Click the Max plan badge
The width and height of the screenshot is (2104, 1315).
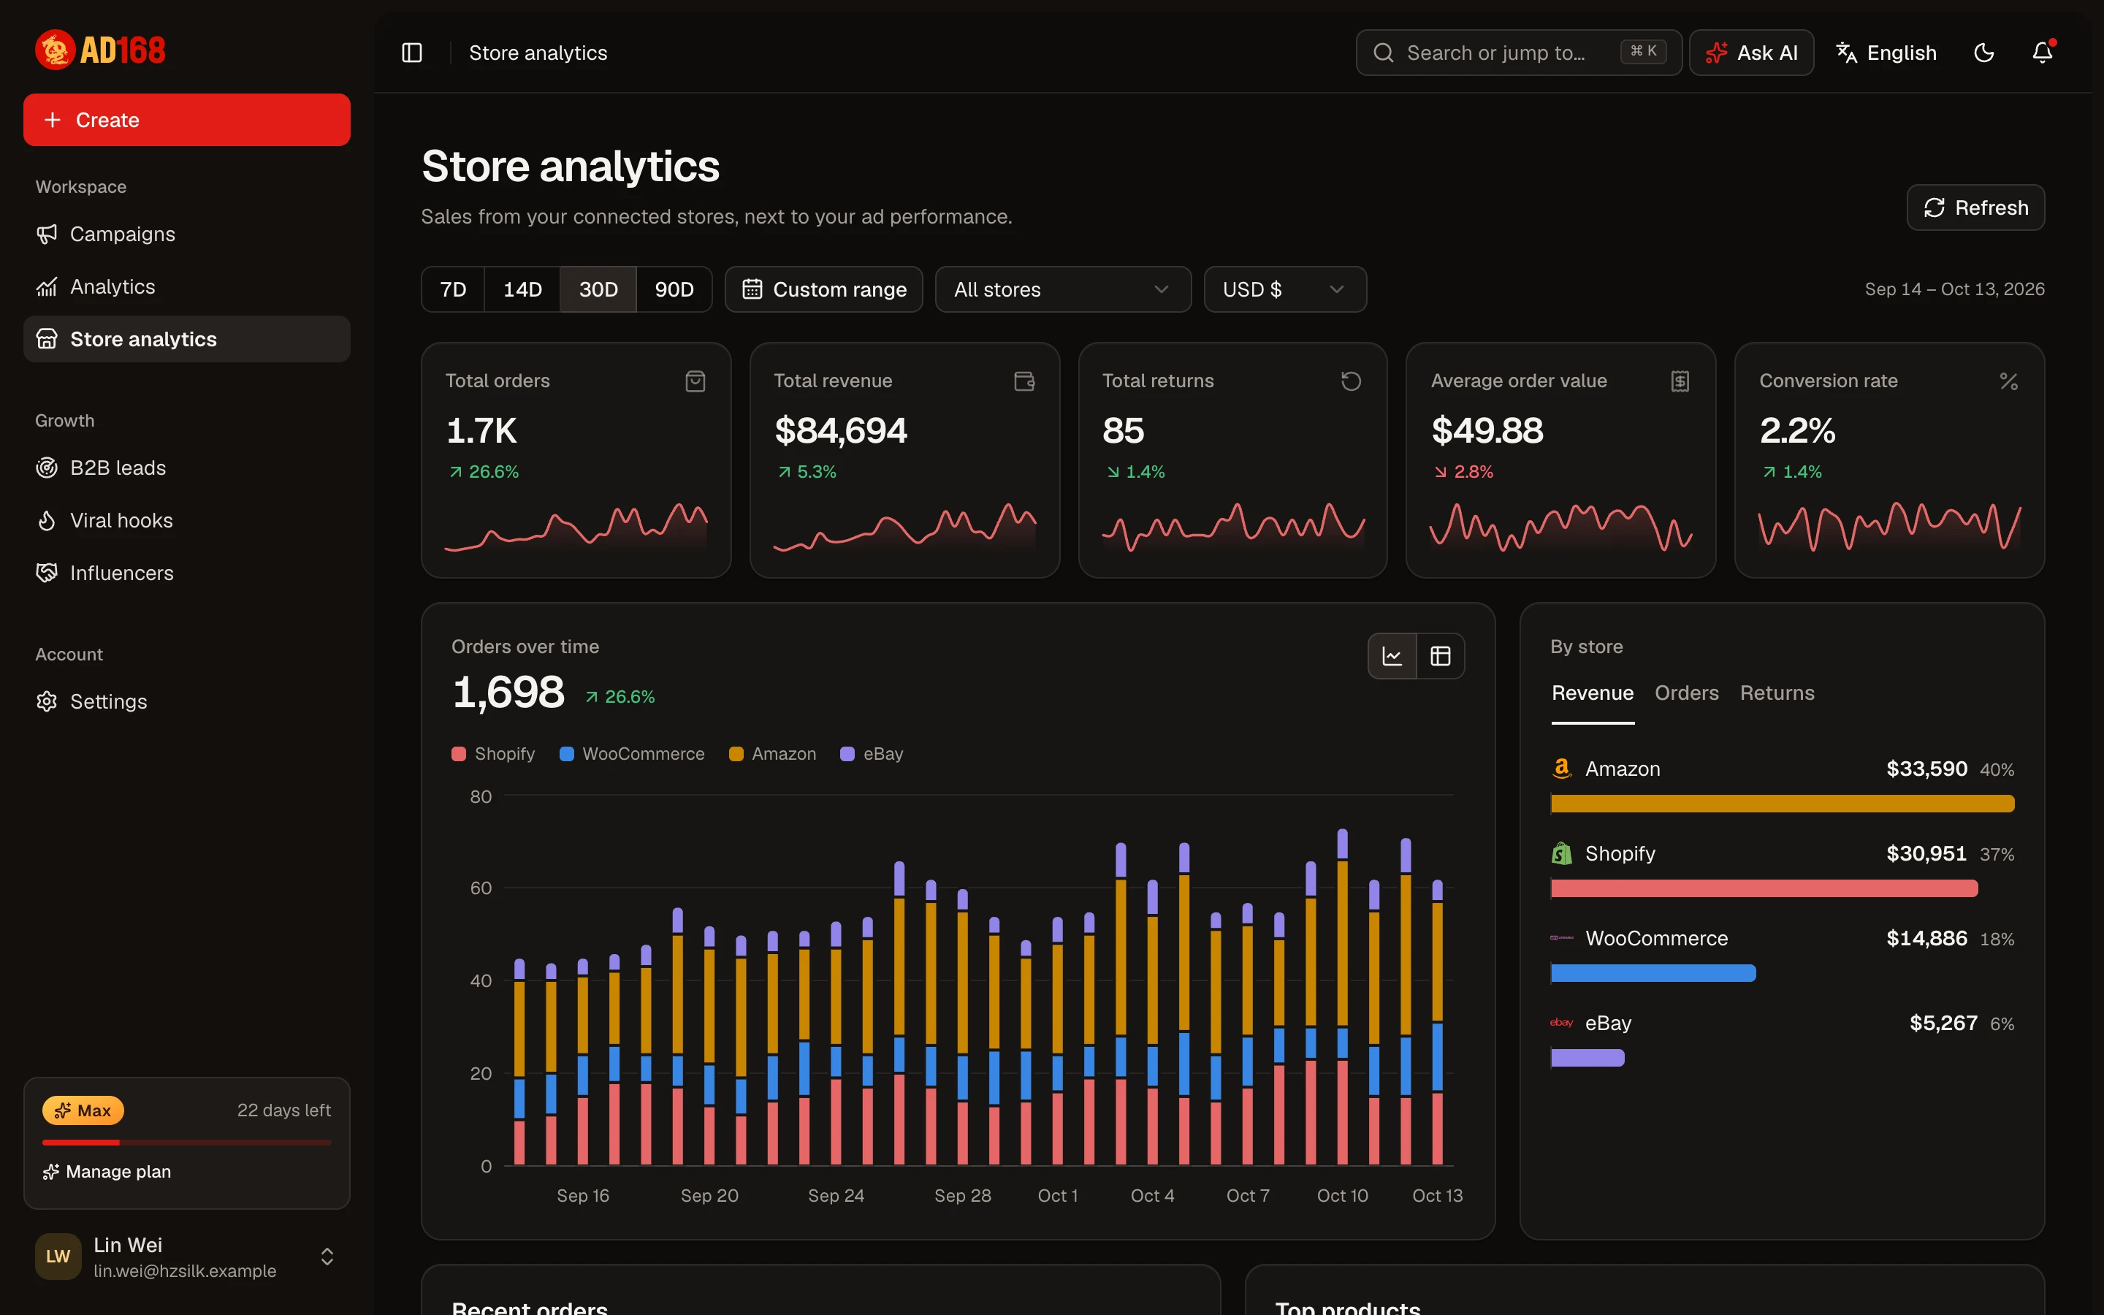83,1110
